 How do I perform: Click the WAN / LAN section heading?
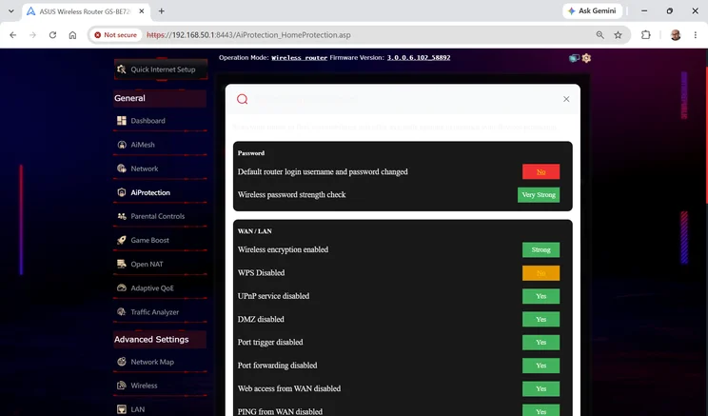pos(255,231)
